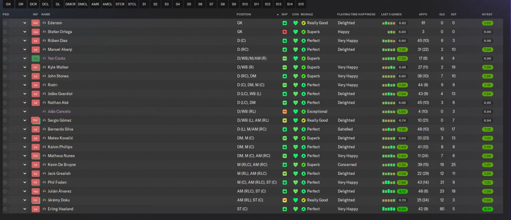
Task: Click the player profile icon beside Kyle Walker
Action: pyautogui.click(x=44, y=67)
